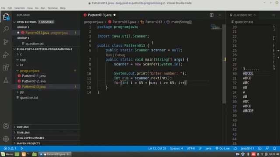Image resolution: width=280 pixels, height=157 pixels.
Task: Open the Run and Debug view
Action: coord(6,55)
